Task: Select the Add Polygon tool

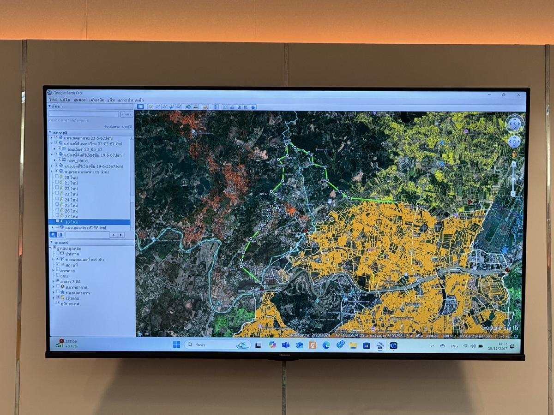Action: pos(157,107)
